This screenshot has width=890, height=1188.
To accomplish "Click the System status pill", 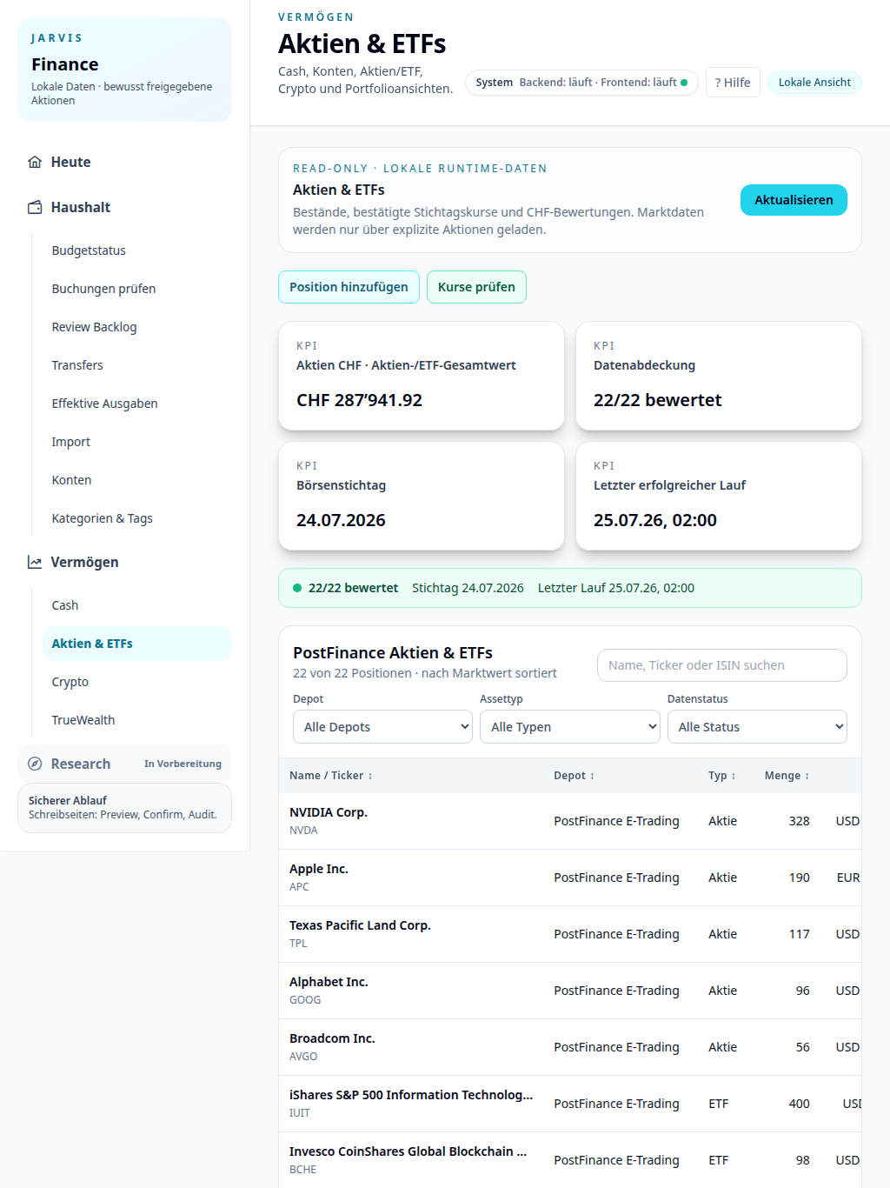I will click(581, 83).
